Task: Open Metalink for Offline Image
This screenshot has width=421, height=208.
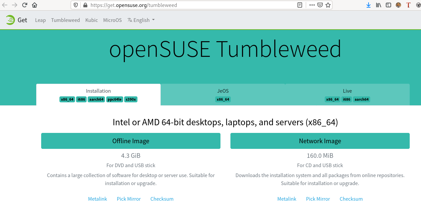Action: point(98,199)
